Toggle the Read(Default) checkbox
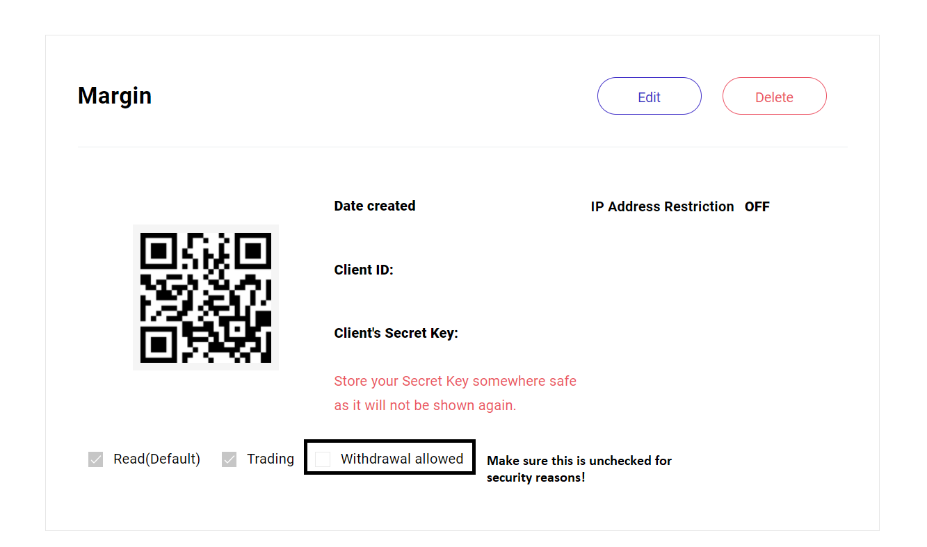927x547 pixels. tap(96, 459)
